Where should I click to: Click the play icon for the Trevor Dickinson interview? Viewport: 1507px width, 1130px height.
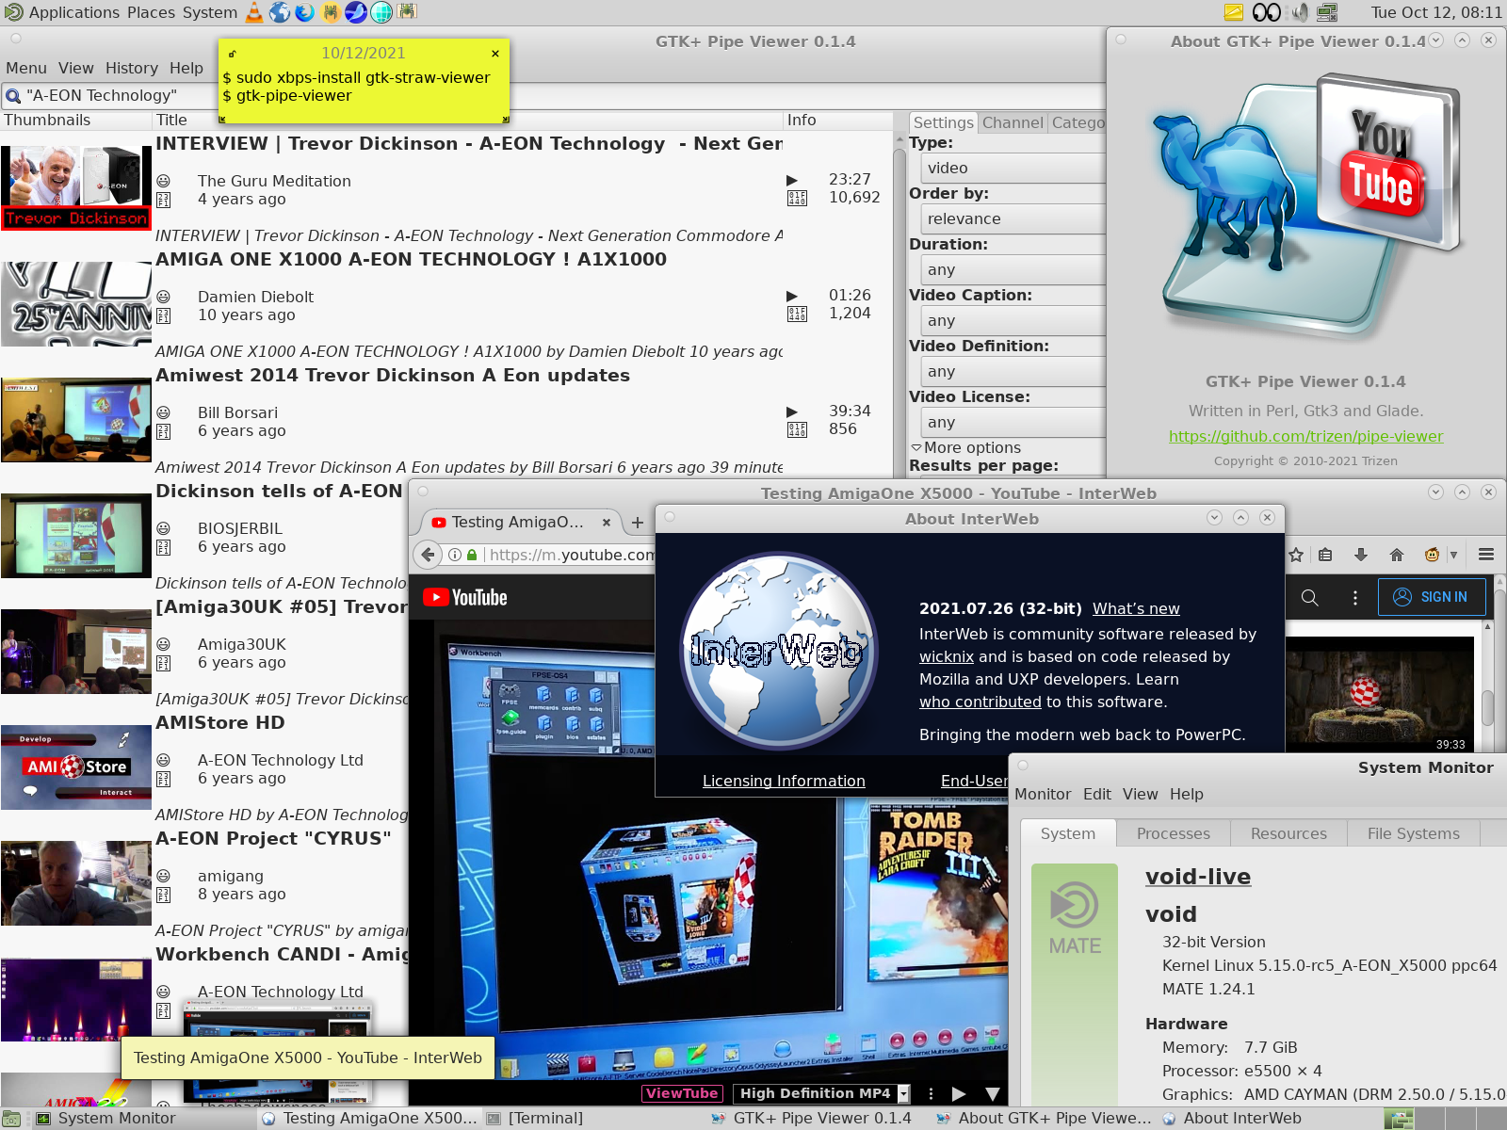tap(792, 180)
